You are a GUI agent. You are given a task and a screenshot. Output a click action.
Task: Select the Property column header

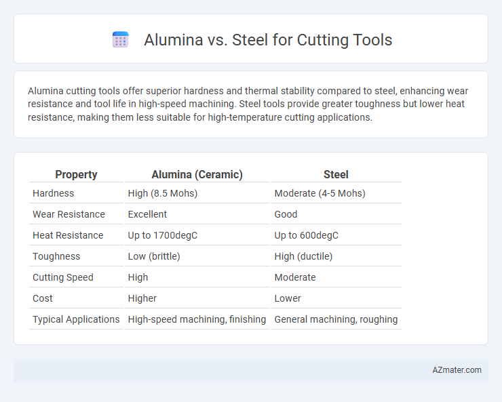point(76,174)
